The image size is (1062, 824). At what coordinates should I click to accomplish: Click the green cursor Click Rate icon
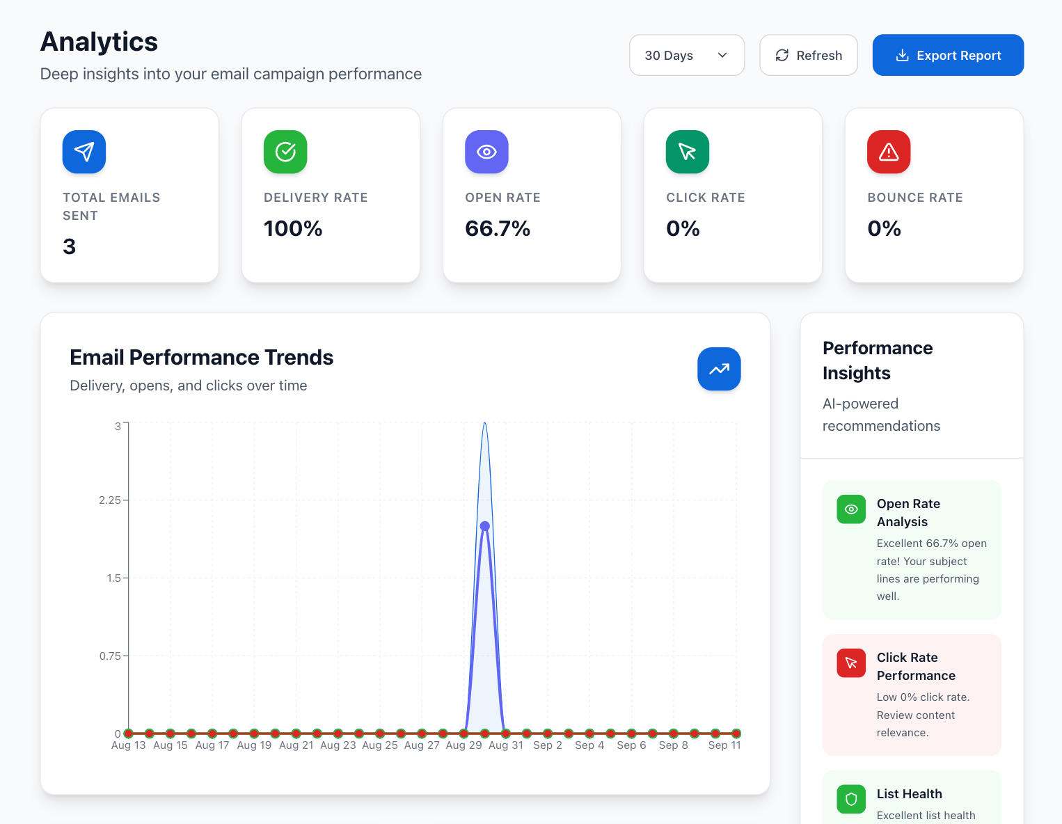(688, 152)
